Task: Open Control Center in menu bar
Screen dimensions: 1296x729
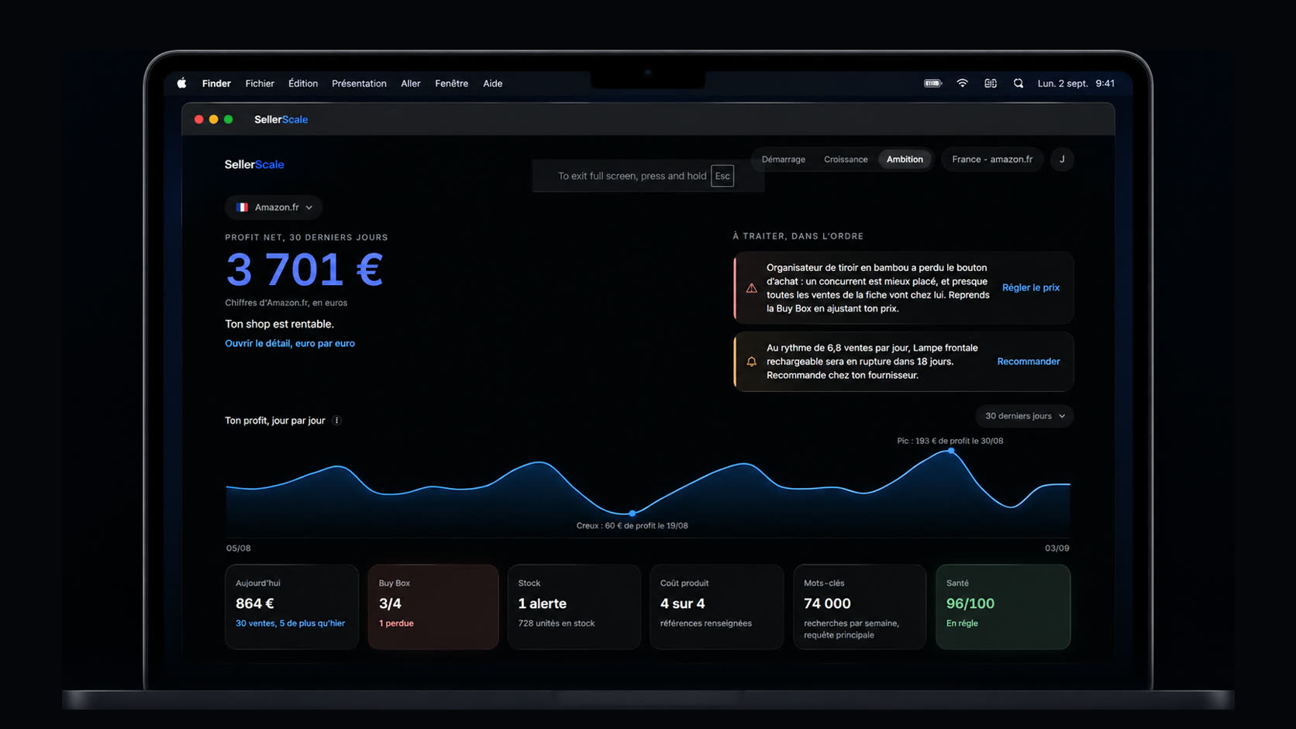Action: pyautogui.click(x=991, y=83)
